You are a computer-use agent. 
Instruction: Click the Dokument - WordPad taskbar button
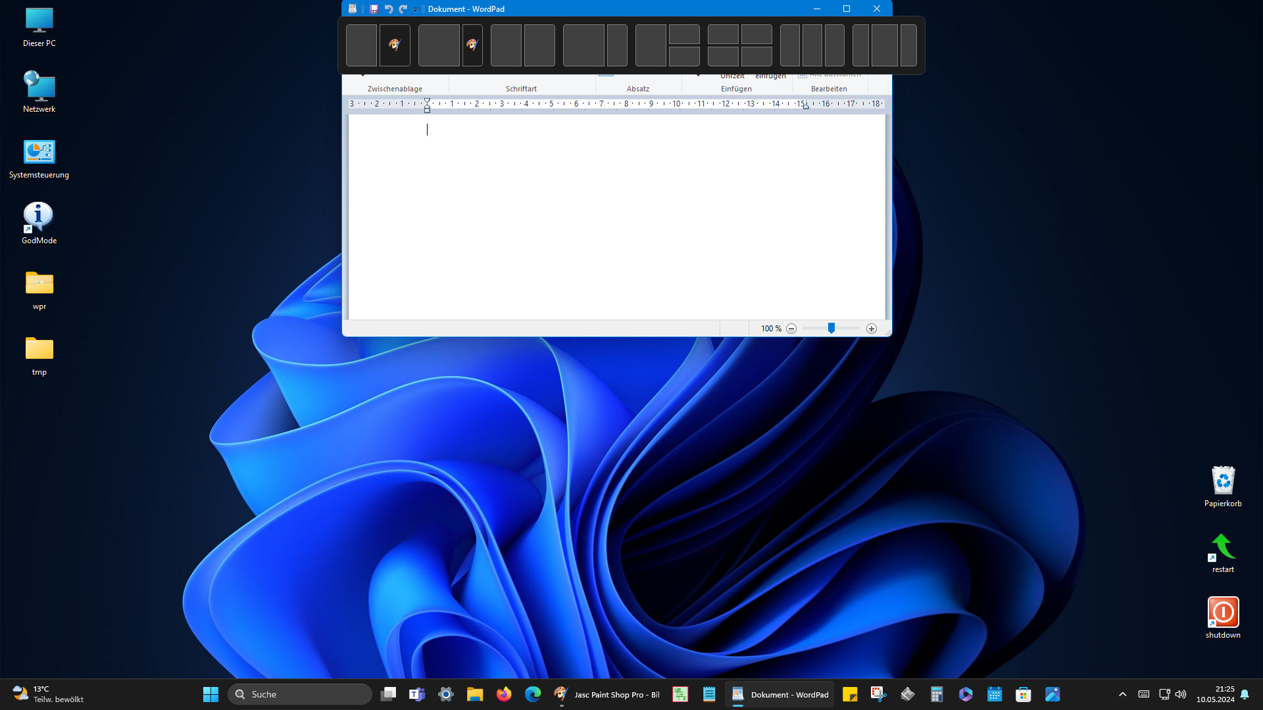[780, 694]
